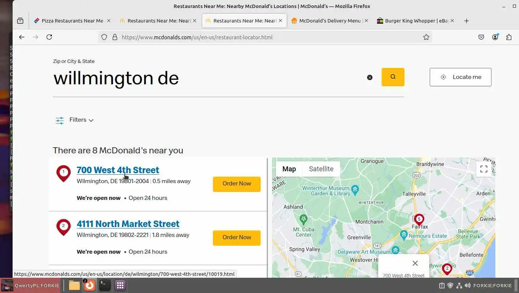
Task: Toggle map fullscreen view
Action: click(484, 169)
